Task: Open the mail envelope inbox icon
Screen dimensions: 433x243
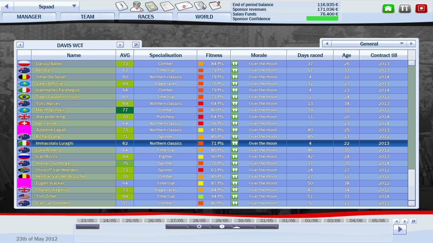Action: (184, 6)
